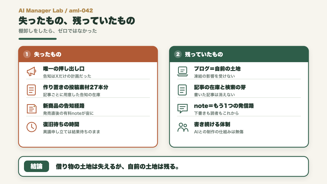Click the clock icon beside 復旧待ちの時間
This screenshot has width=327, height=184.
31,127
